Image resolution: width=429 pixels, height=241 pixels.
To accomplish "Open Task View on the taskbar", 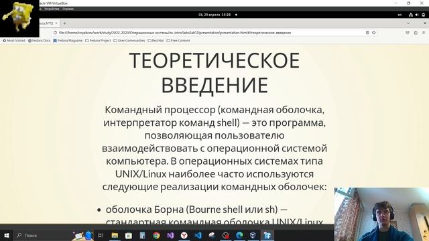I will (101, 235).
